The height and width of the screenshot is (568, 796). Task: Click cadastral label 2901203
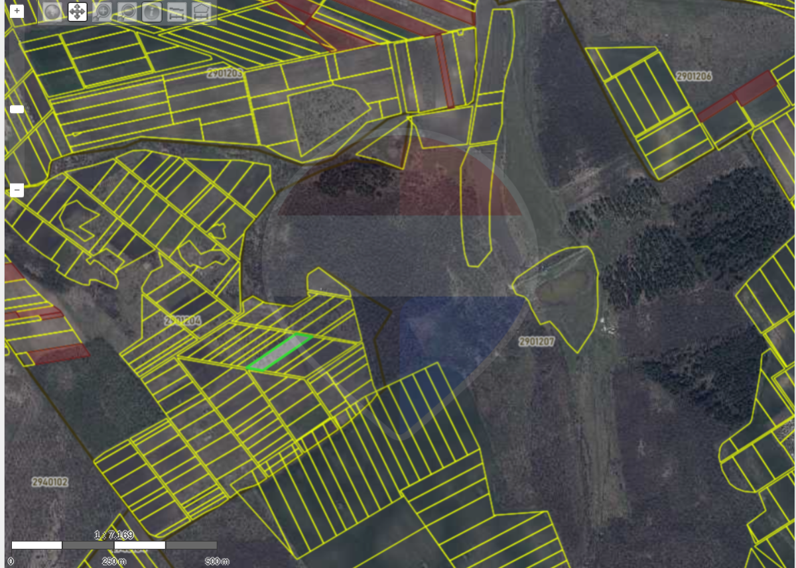click(224, 74)
